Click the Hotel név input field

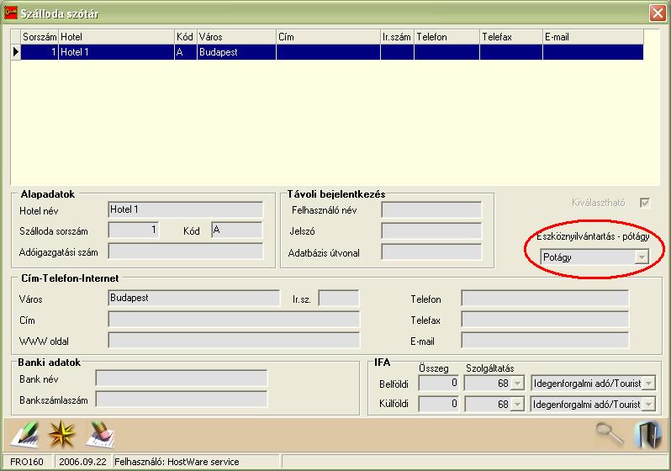pyautogui.click(x=185, y=209)
